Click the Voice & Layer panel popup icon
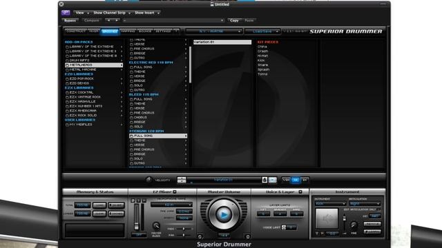This screenshot has width=442, height=248. (x=300, y=192)
